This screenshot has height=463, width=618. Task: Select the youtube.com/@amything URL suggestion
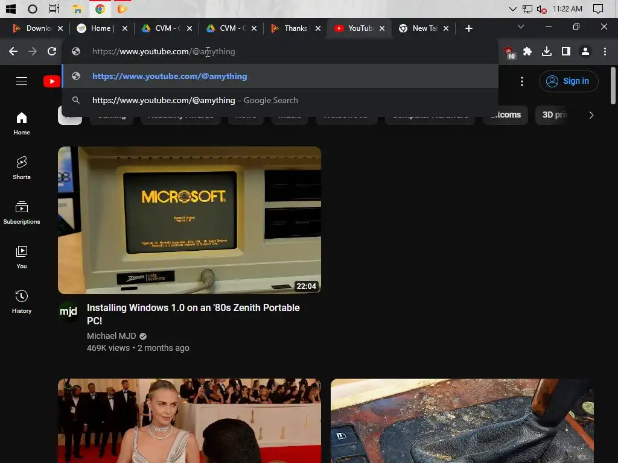click(280, 76)
